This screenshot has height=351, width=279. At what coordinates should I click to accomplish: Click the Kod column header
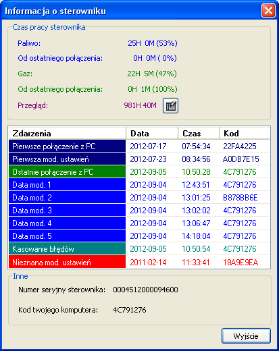tap(245, 134)
